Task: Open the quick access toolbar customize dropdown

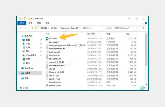Action: pos(31,19)
